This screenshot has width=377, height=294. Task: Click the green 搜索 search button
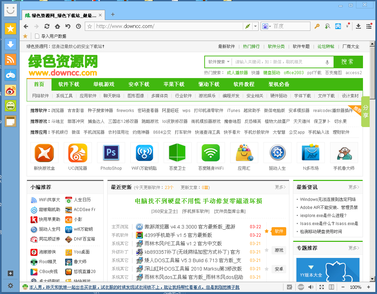(x=348, y=62)
